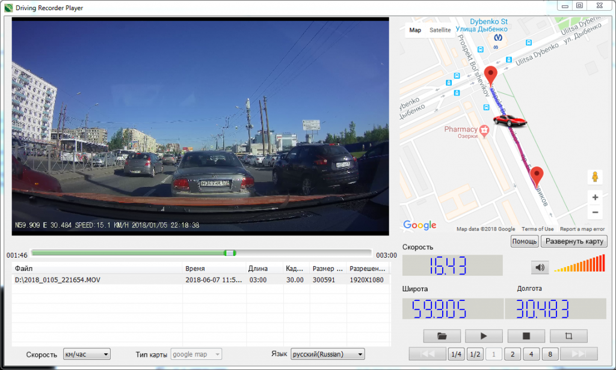Image resolution: width=616 pixels, height=370 pixels.
Task: Enable 1/4 playback speed
Action: click(456, 354)
